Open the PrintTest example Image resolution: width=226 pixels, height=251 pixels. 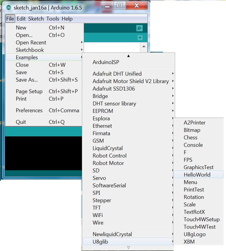click(199, 190)
